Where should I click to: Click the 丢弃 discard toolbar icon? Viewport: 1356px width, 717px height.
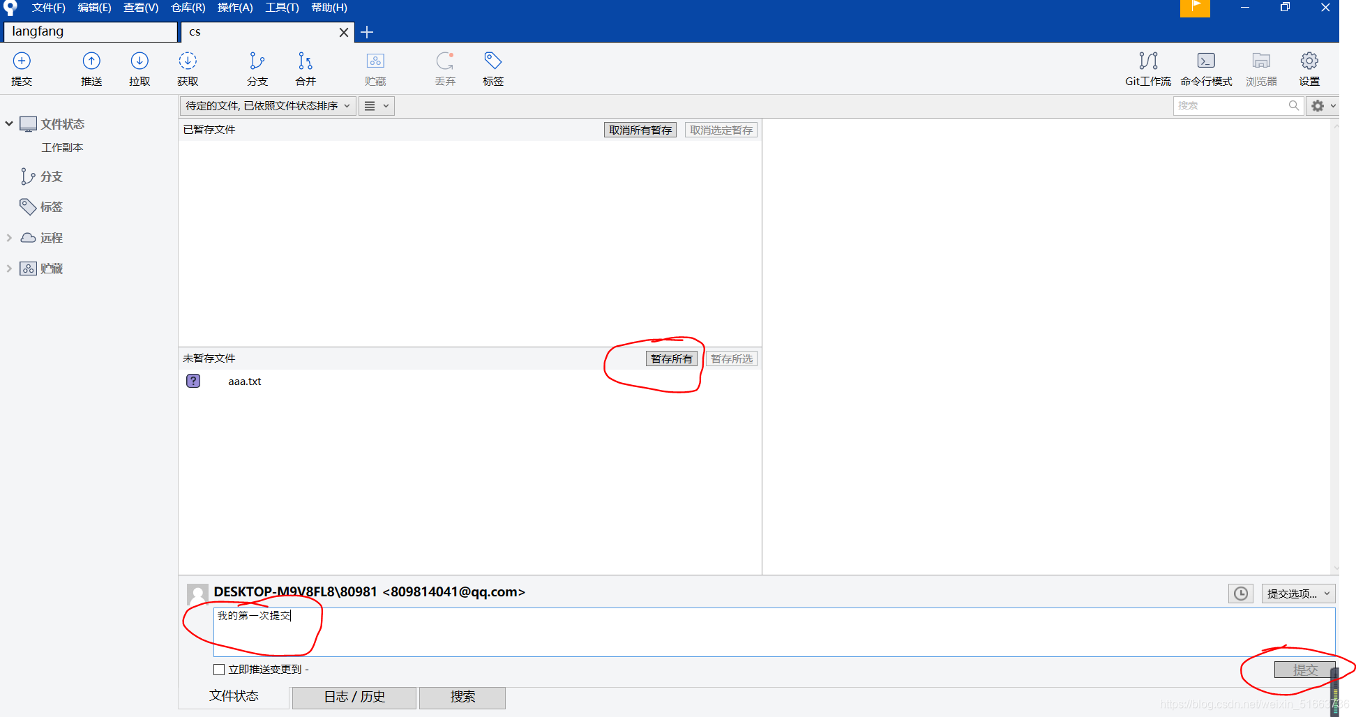point(445,68)
